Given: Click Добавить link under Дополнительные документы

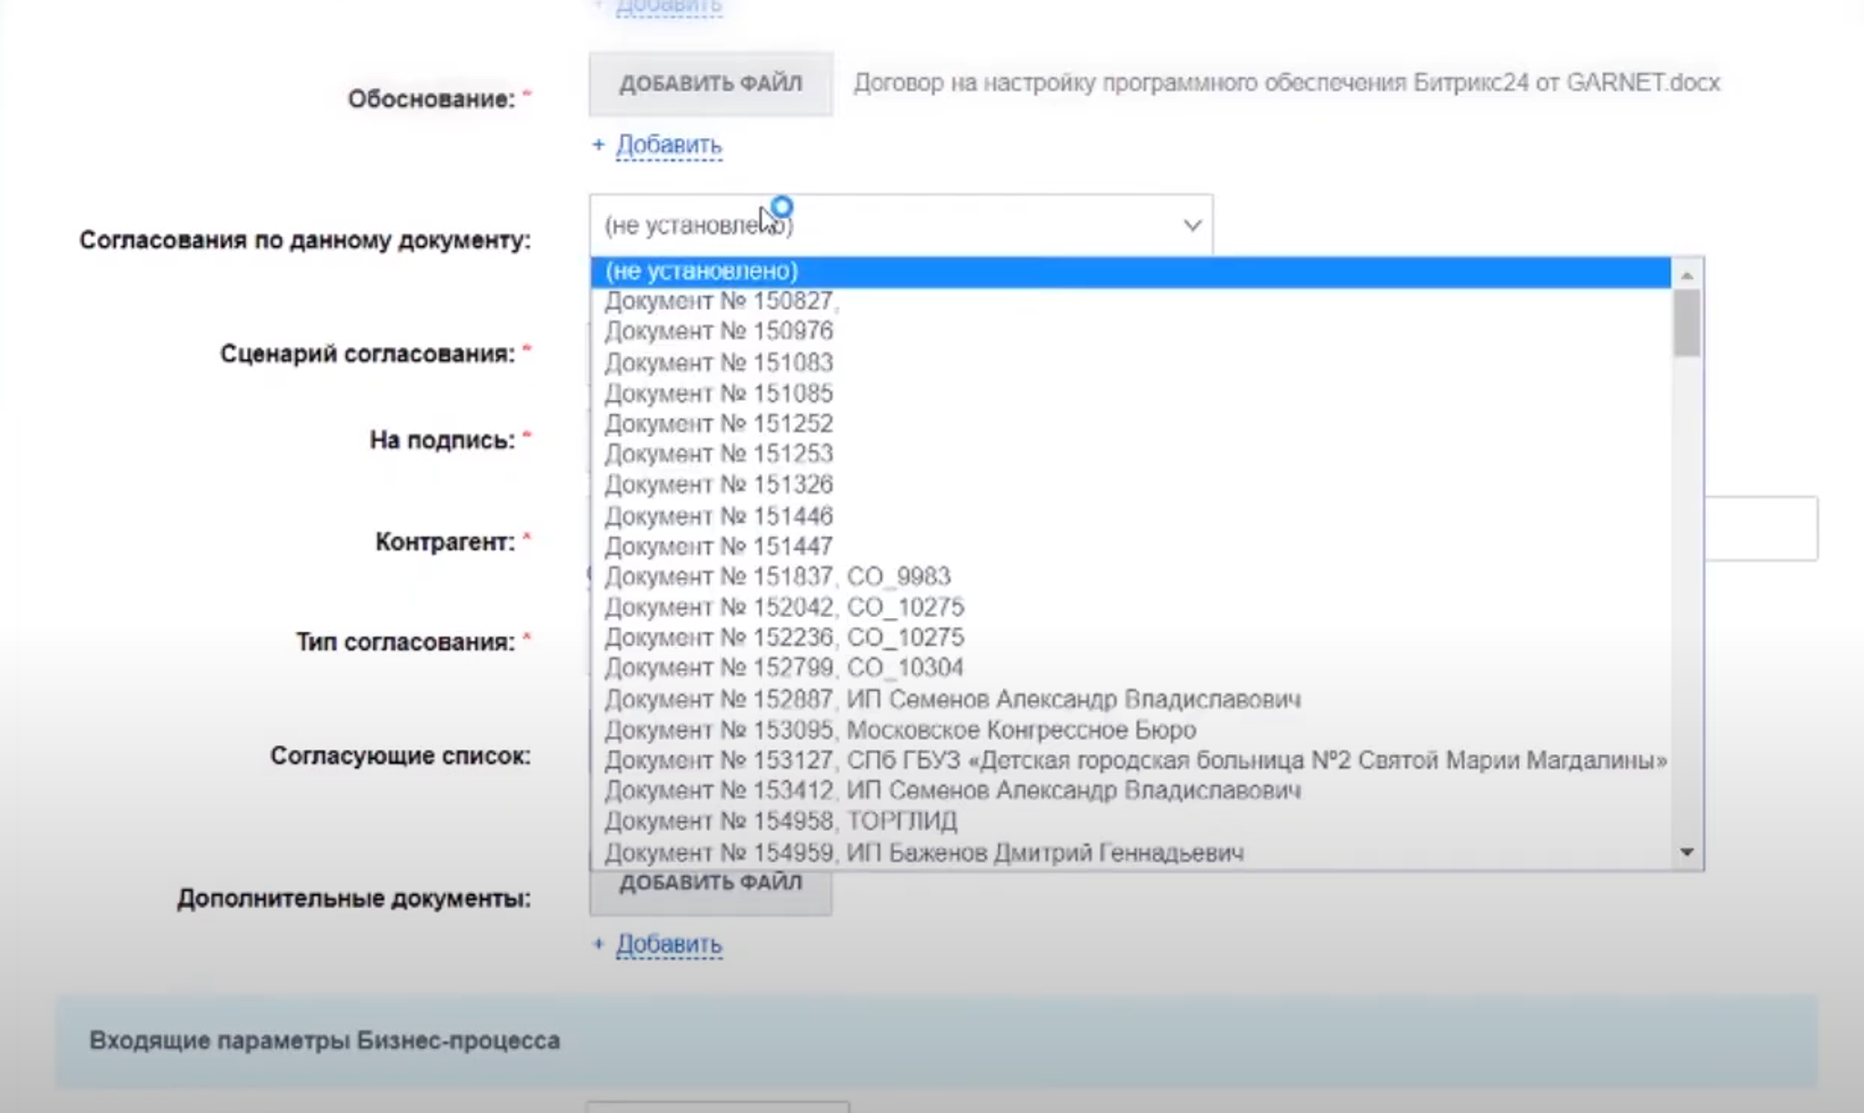Looking at the screenshot, I should tap(668, 944).
